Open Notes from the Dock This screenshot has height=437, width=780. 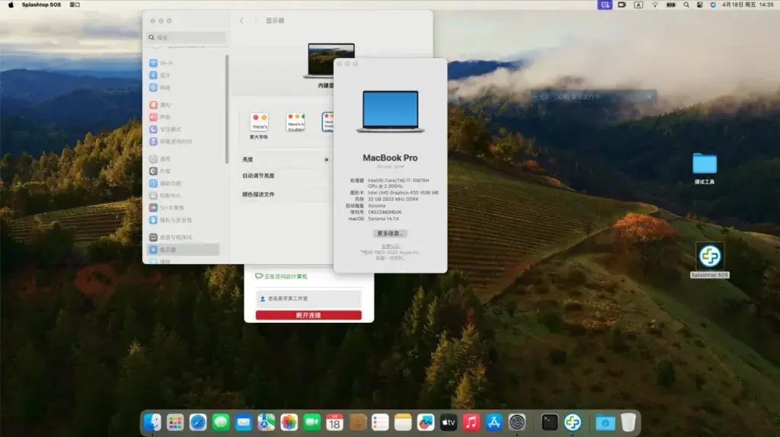coord(403,423)
